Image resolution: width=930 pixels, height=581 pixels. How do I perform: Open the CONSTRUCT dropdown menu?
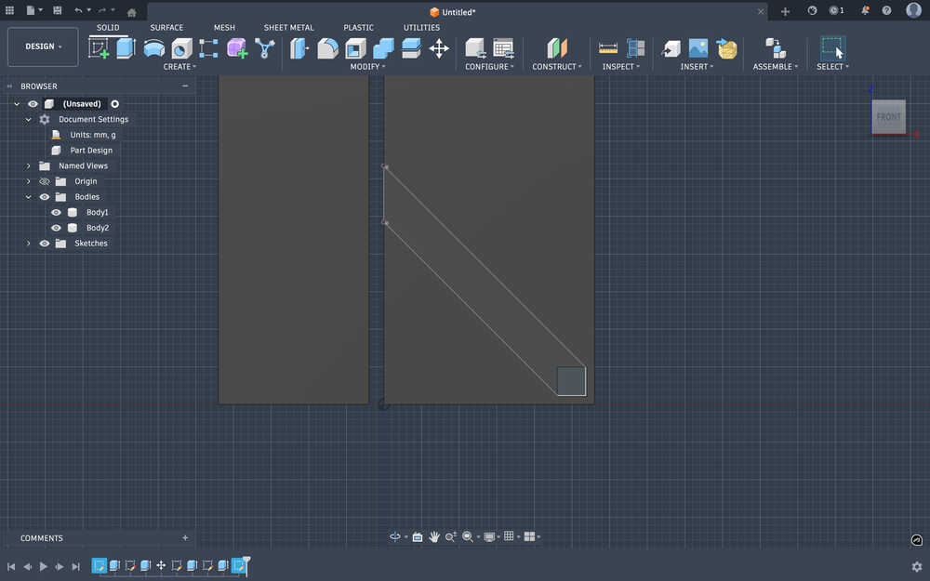556,66
